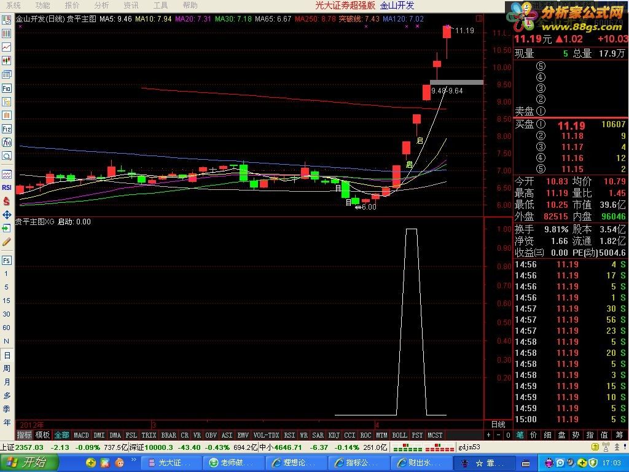Select the 全部 indicator tab
Viewport: 629px width, 472px height.
(x=62, y=435)
